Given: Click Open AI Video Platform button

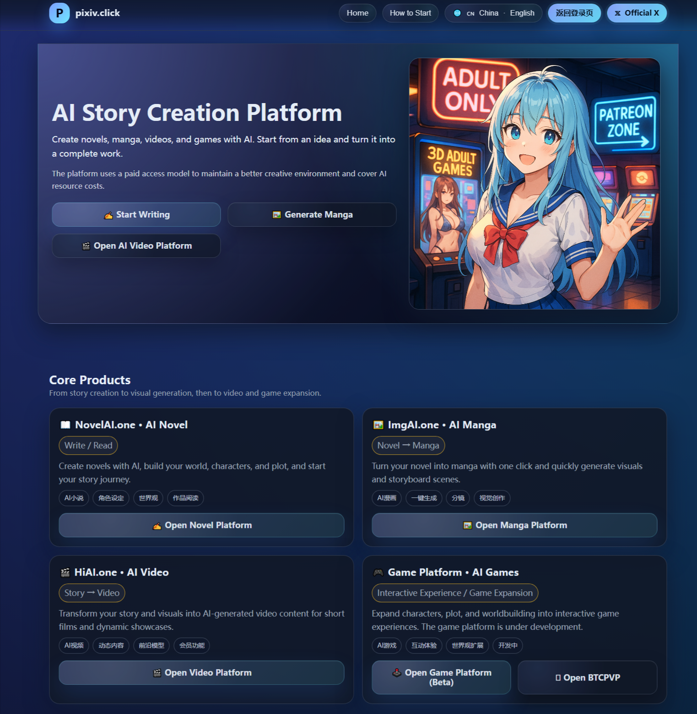Looking at the screenshot, I should coord(136,246).
